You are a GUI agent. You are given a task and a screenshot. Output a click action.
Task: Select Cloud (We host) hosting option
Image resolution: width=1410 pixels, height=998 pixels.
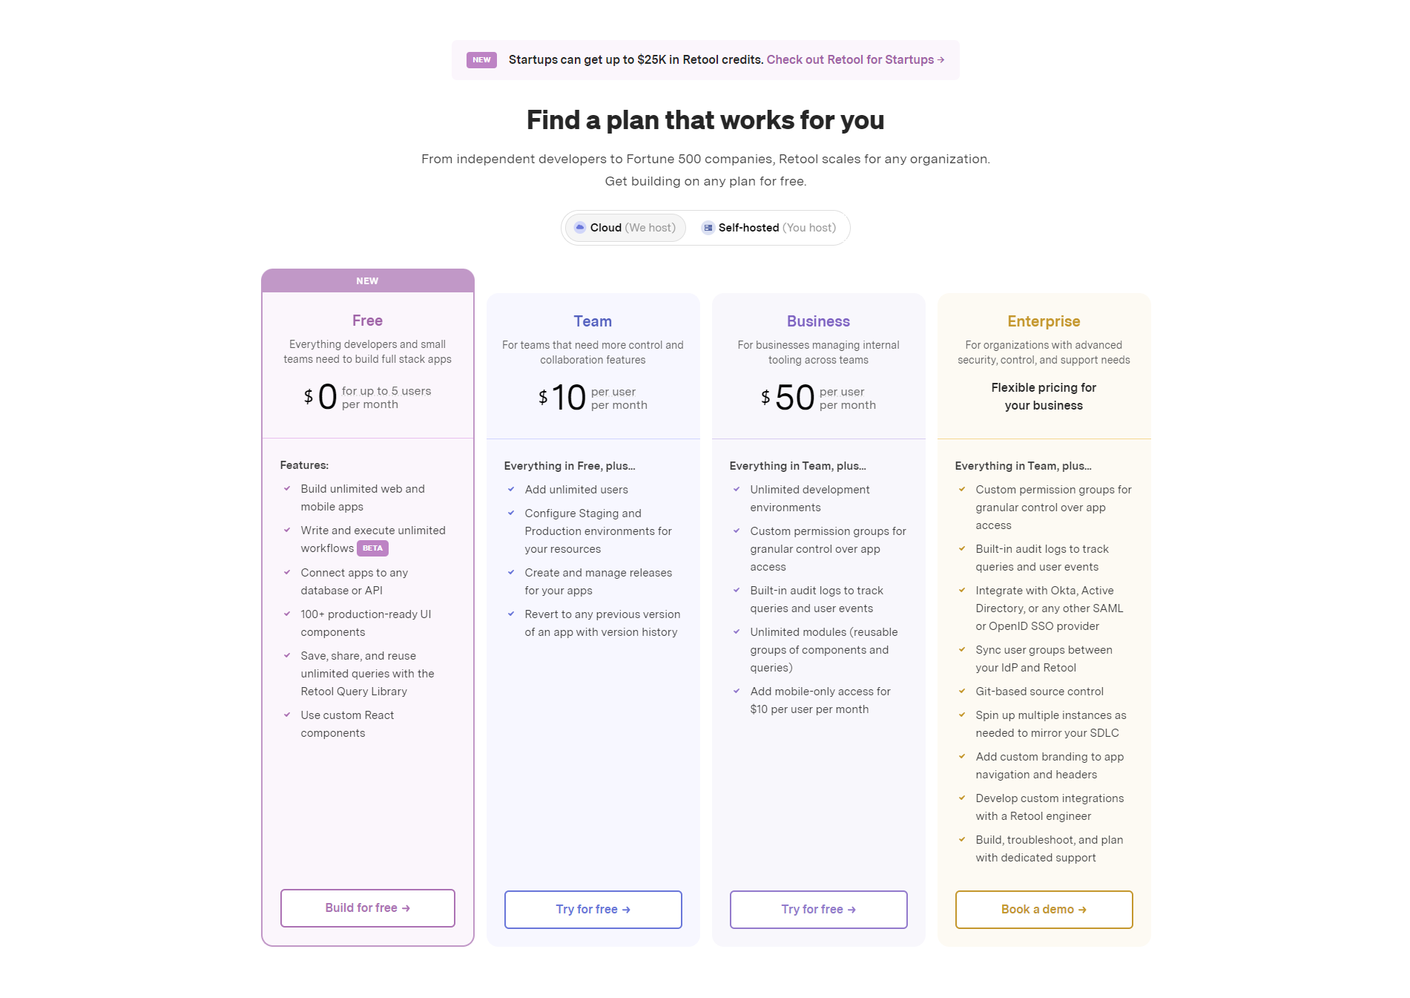[x=625, y=228]
